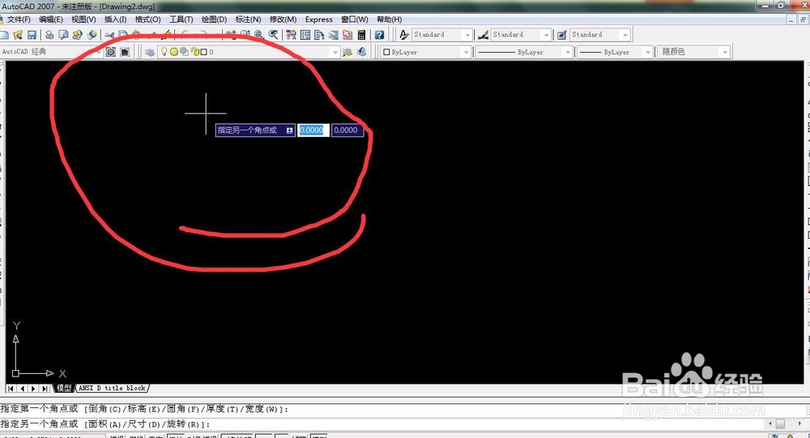Click the 3D DWF globe icon
Screen dimensions: 810x438
click(x=92, y=35)
